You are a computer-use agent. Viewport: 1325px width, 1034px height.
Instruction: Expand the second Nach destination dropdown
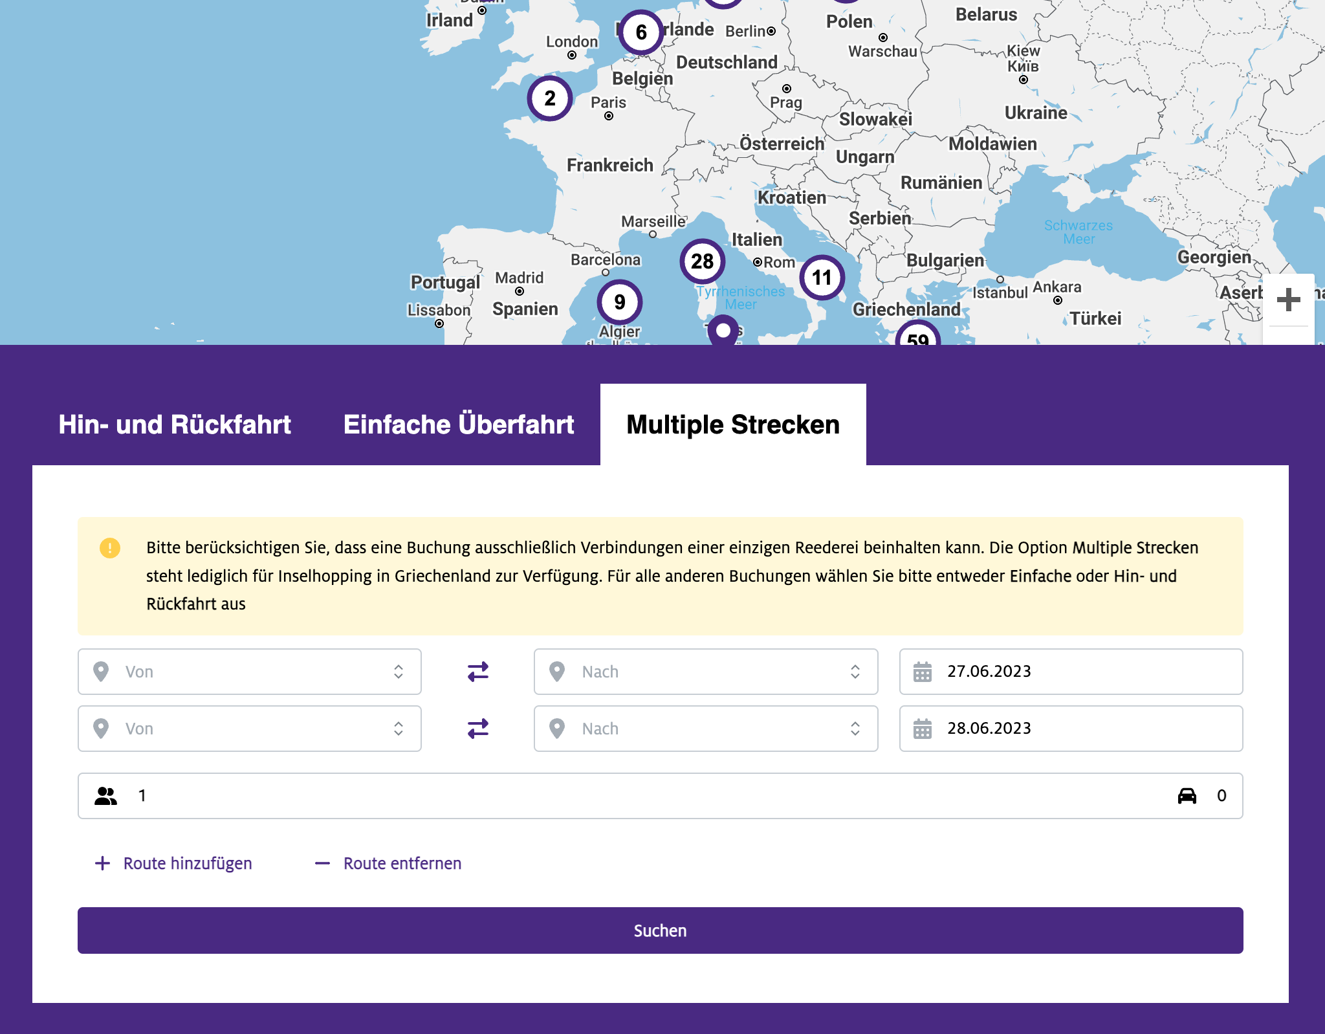[x=705, y=729]
